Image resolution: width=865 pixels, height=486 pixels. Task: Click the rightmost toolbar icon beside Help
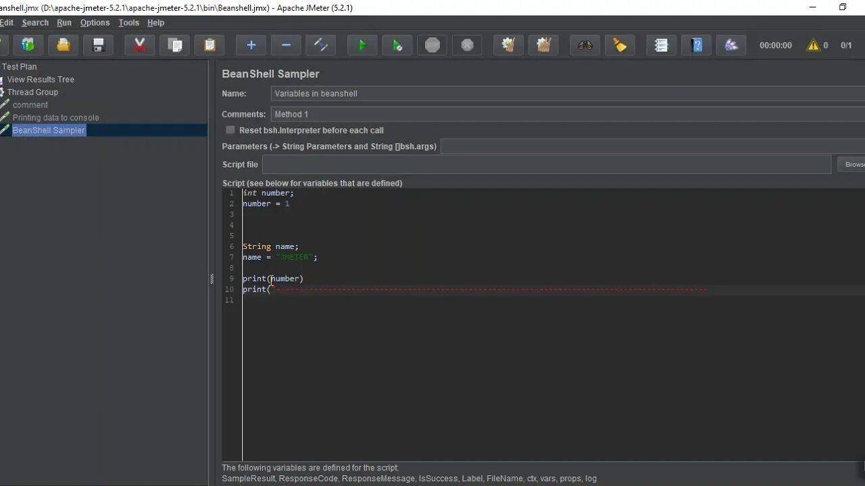pos(731,45)
